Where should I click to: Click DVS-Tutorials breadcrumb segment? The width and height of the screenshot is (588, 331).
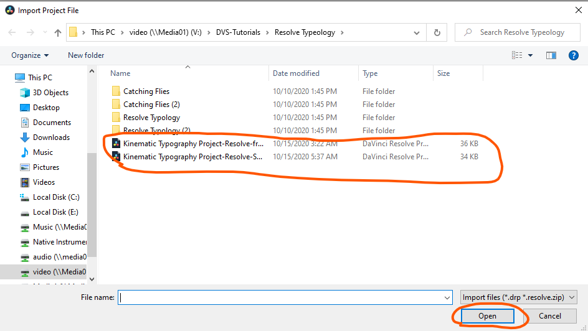[x=238, y=32]
